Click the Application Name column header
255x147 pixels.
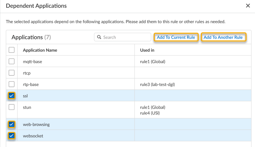pos(40,50)
